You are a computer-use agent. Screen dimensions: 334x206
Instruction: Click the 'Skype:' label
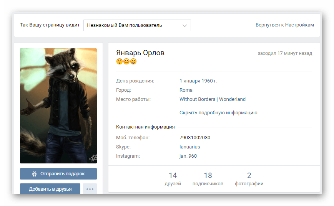[x=123, y=147]
